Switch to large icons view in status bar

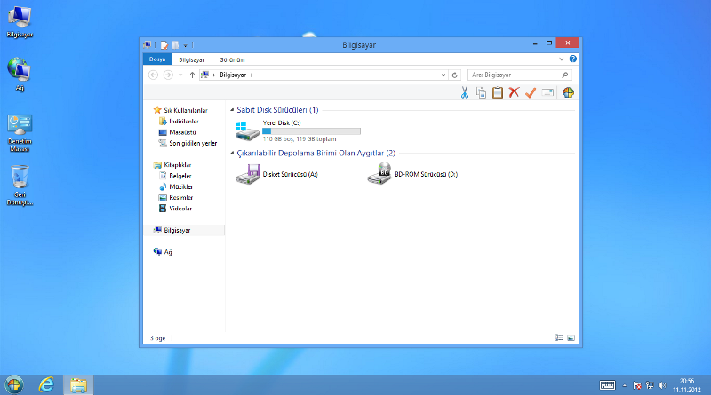click(571, 337)
